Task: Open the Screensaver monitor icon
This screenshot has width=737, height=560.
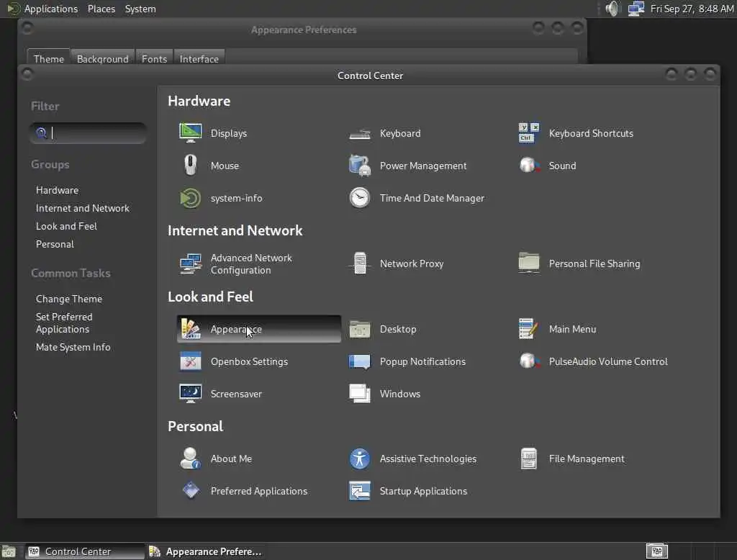Action: [190, 394]
